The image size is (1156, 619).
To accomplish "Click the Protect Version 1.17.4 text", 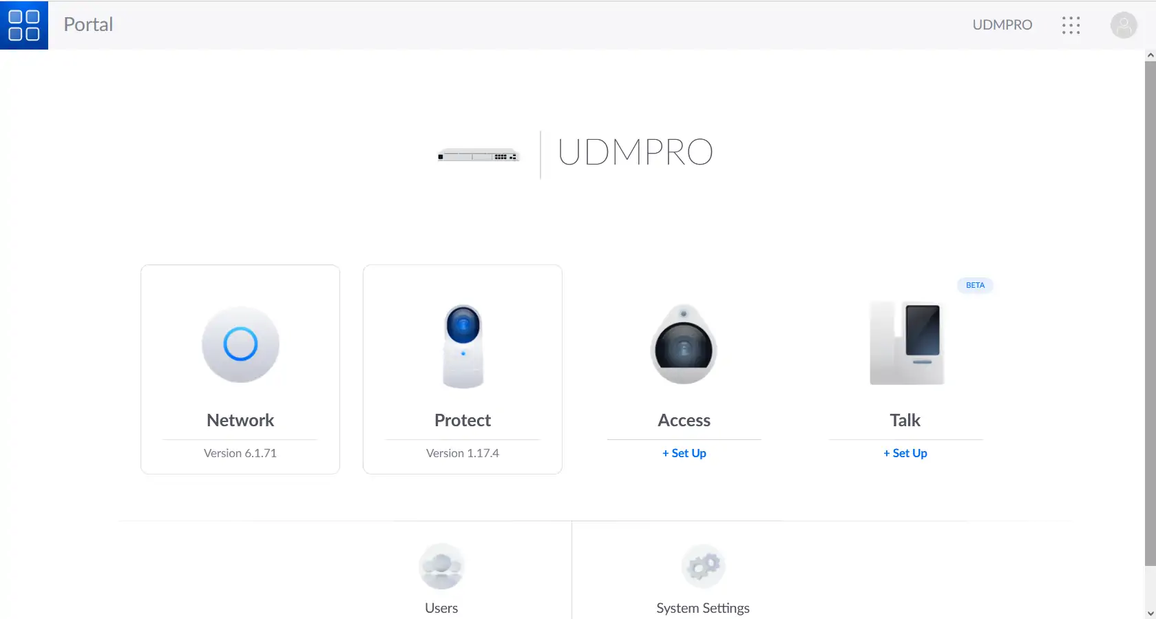I will tap(463, 453).
